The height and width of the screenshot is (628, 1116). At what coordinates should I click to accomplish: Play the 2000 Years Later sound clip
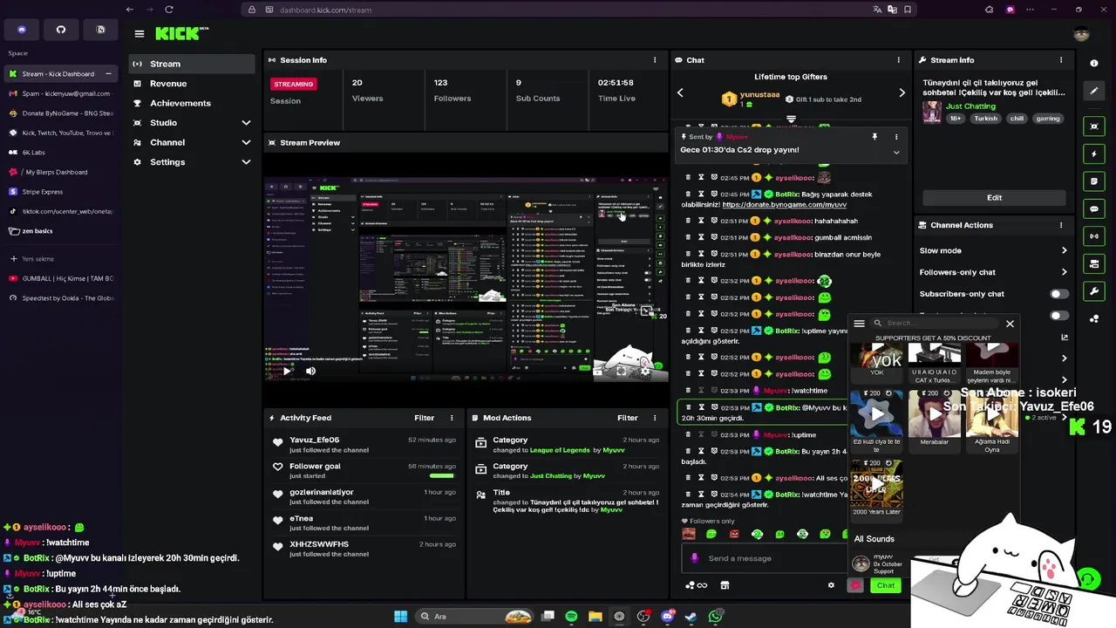(x=876, y=486)
